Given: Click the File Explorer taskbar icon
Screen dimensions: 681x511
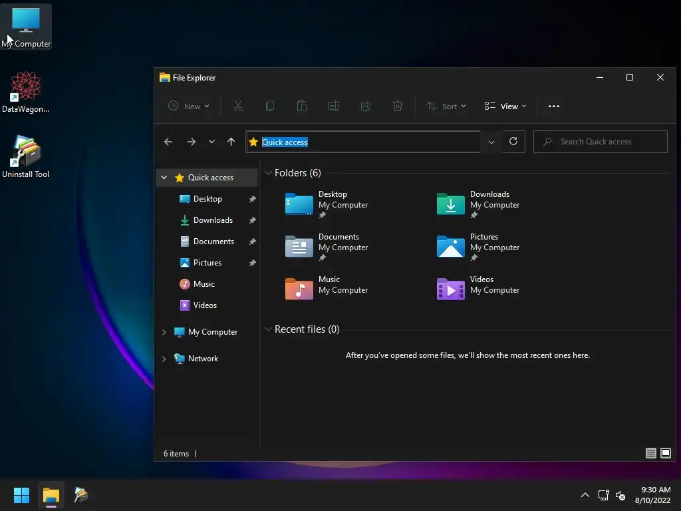Looking at the screenshot, I should 51,495.
